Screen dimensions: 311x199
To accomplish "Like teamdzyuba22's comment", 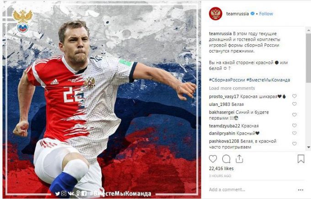I will pyautogui.click(x=295, y=126).
